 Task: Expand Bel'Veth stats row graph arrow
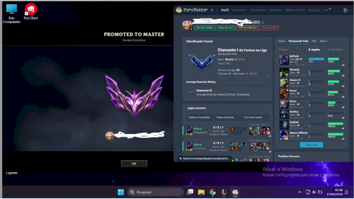coord(343,65)
